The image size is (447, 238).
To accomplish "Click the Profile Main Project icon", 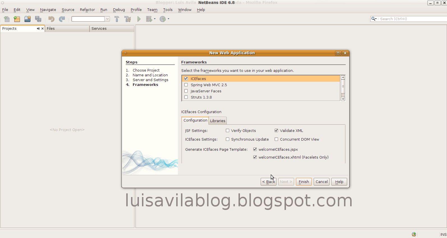I will pyautogui.click(x=163, y=19).
